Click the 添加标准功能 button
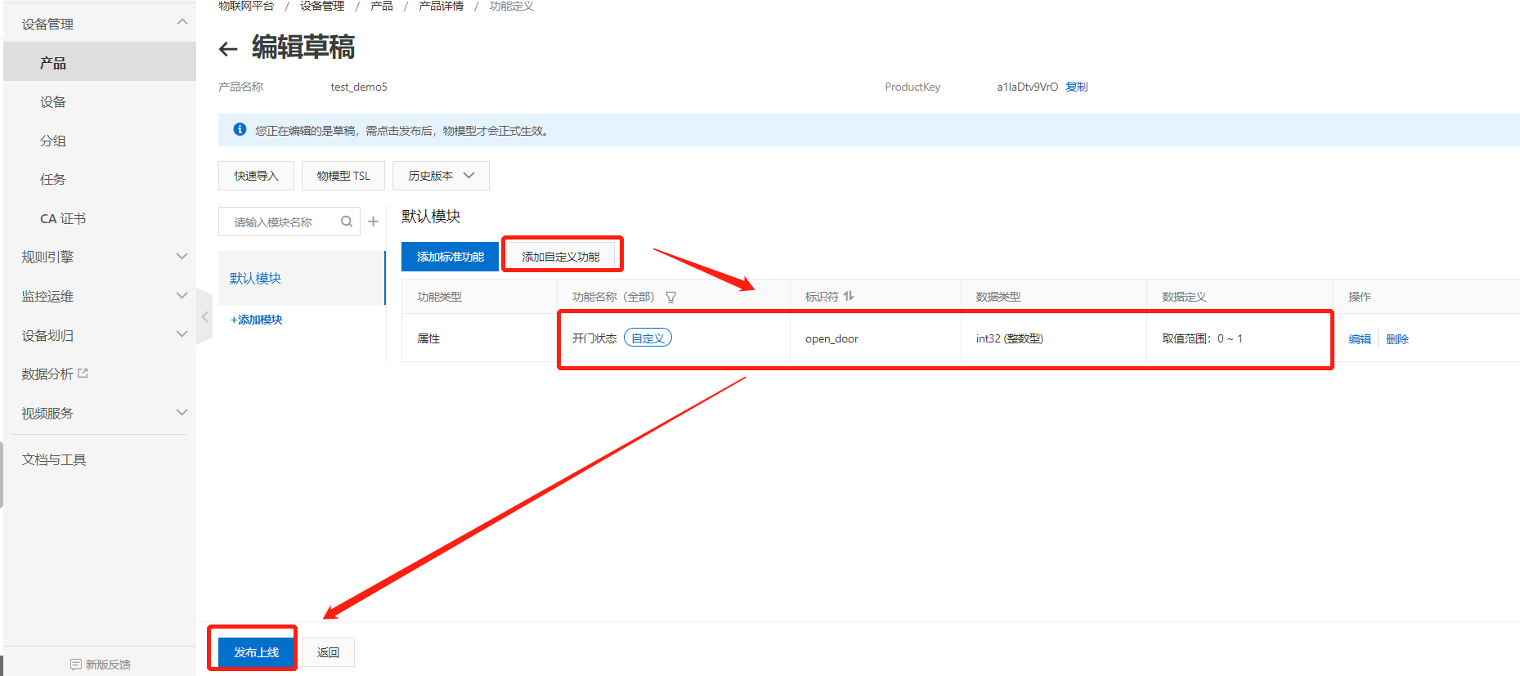Viewport: 1520px width, 676px height. (x=450, y=257)
